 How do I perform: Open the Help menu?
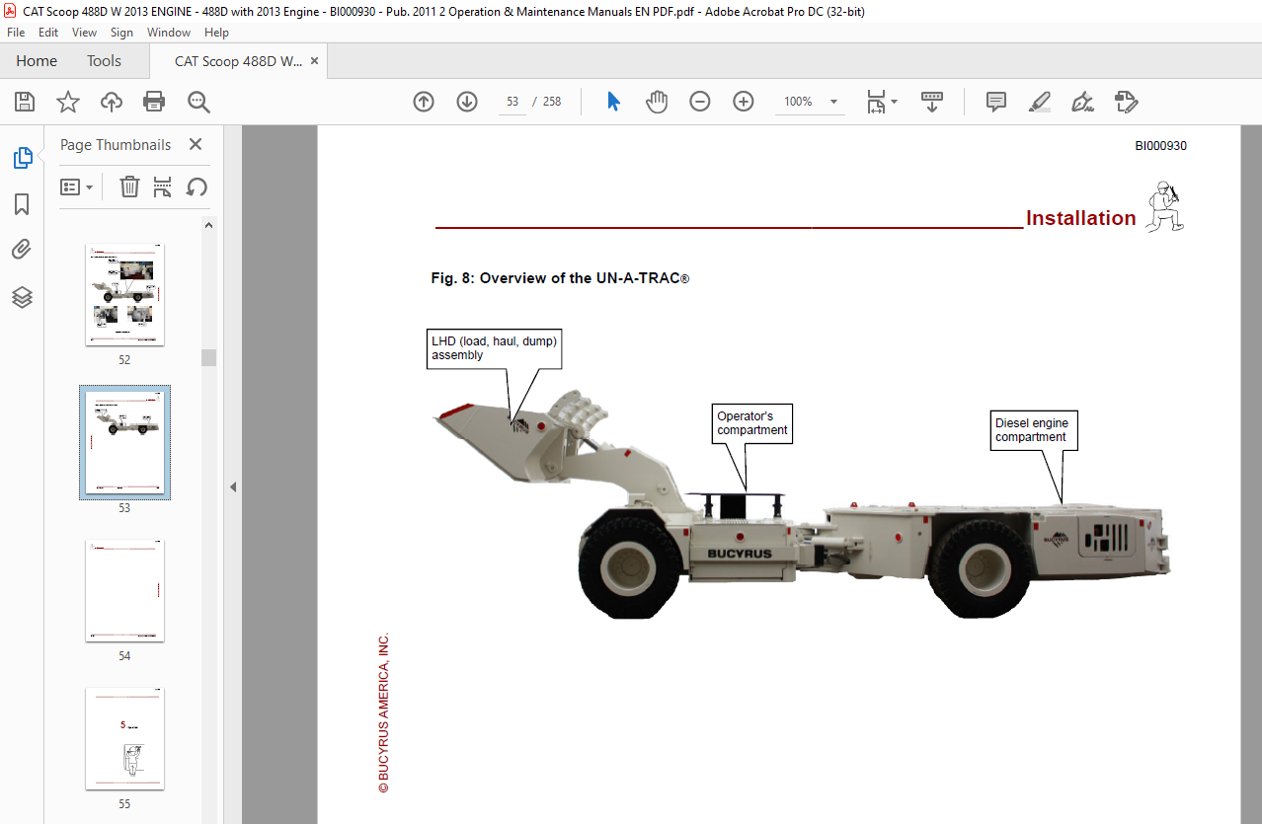(x=216, y=33)
